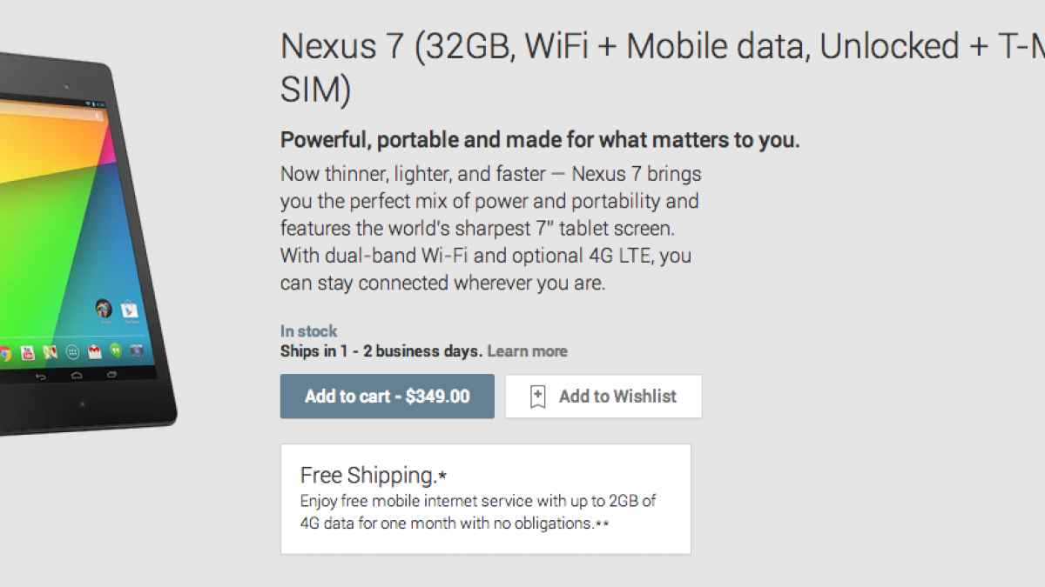Click the Google folder icon on tablet screen
Screen dimensions: 1045x587
click(104, 309)
